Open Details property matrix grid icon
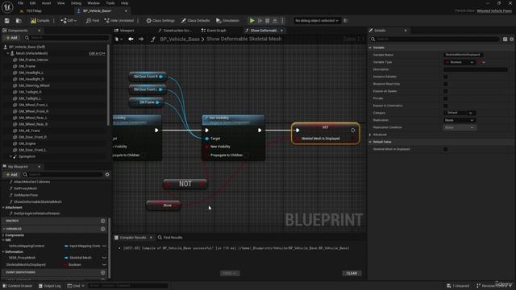 coord(506,39)
